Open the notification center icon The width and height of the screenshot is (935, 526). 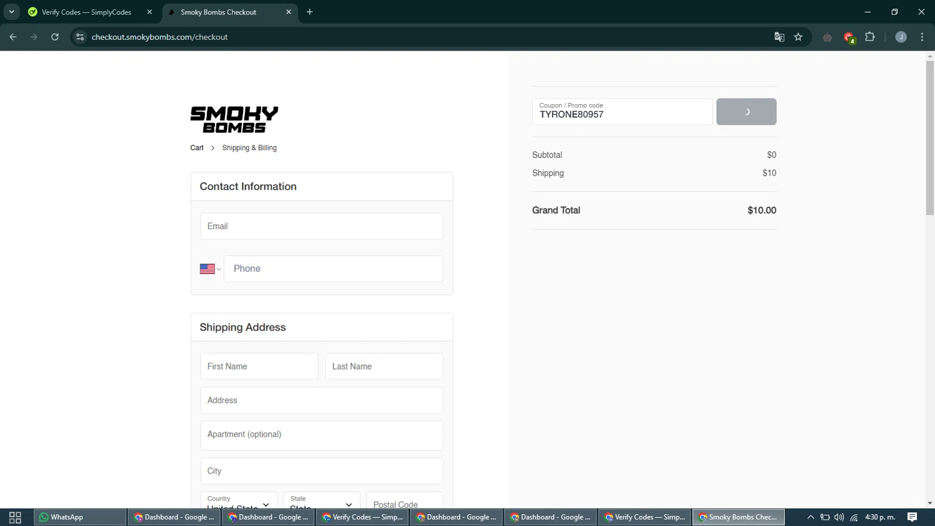point(913,517)
